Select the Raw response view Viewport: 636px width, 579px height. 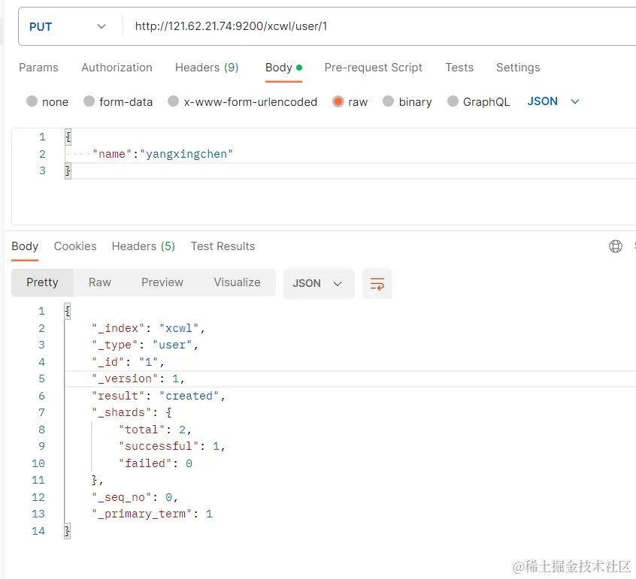(100, 282)
